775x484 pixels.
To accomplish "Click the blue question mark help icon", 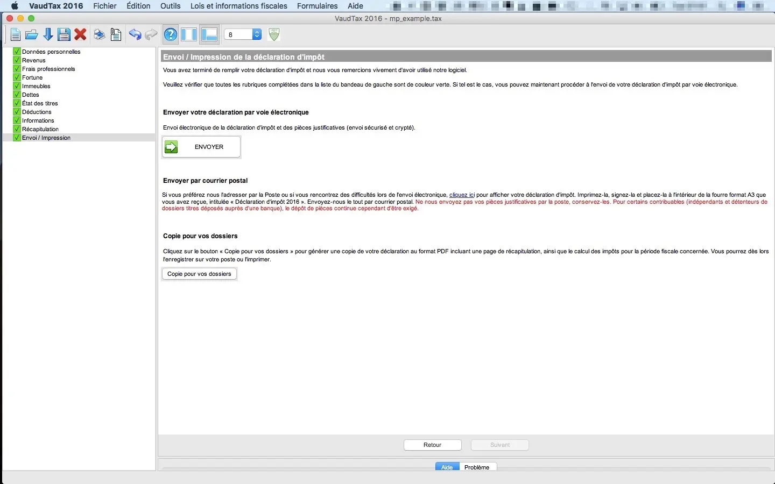I will point(171,35).
